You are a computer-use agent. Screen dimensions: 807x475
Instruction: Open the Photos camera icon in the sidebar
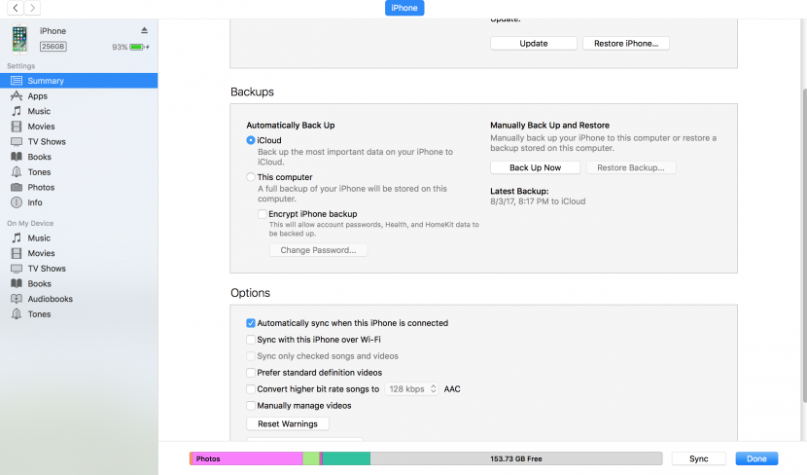click(17, 187)
